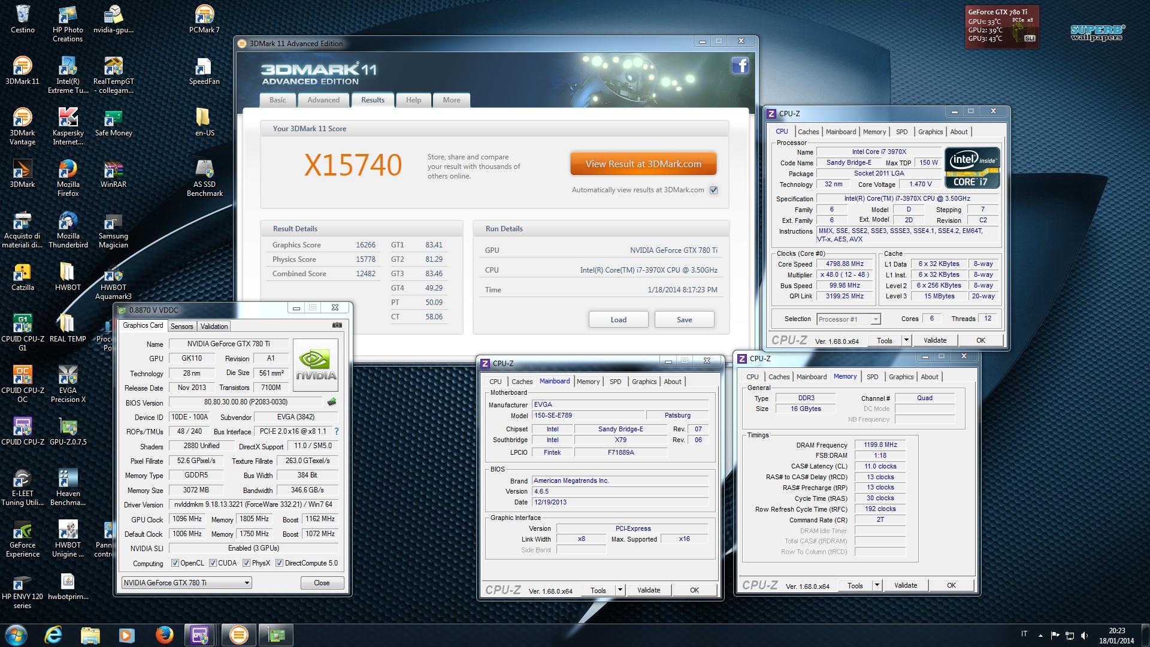Switch to Sensors tab in GPU-Z
This screenshot has width=1150, height=647.
coord(181,326)
